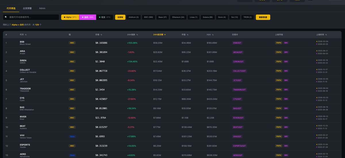The image size is (345, 158).
Task: Filter by TRON (3) chain
Action: [248, 17]
